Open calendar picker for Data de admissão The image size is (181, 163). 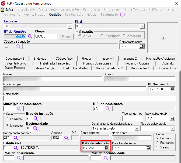pyautogui.click(x=106, y=148)
